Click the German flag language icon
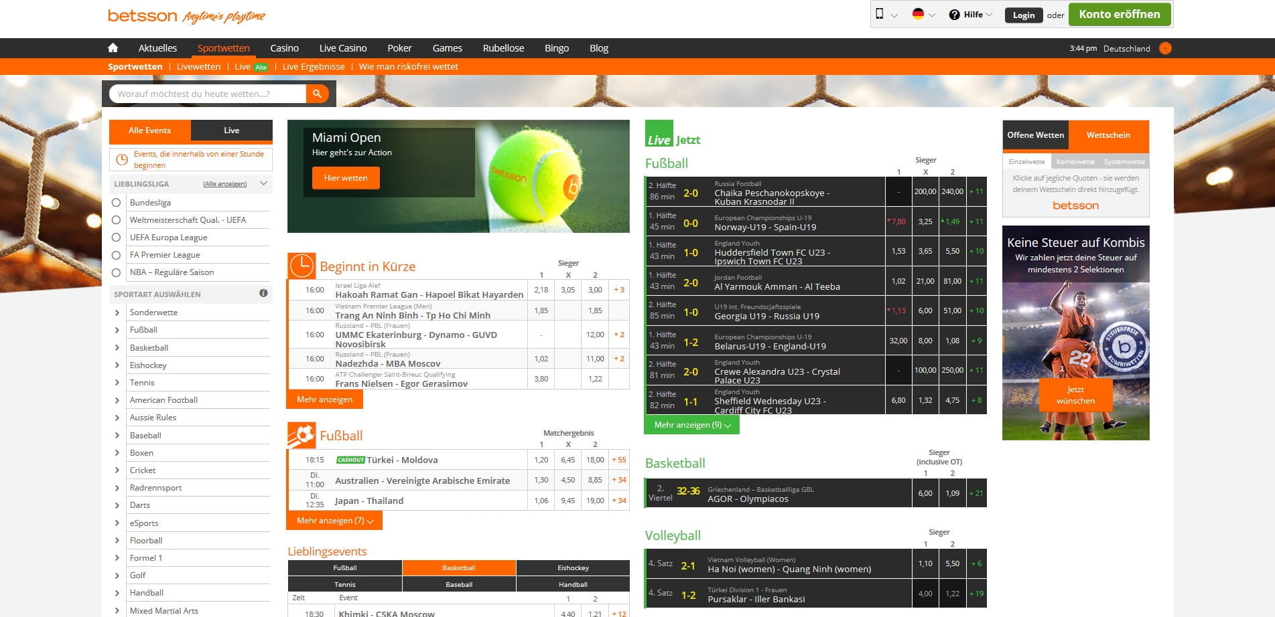Viewport: 1275px width, 617px height. pyautogui.click(x=918, y=14)
